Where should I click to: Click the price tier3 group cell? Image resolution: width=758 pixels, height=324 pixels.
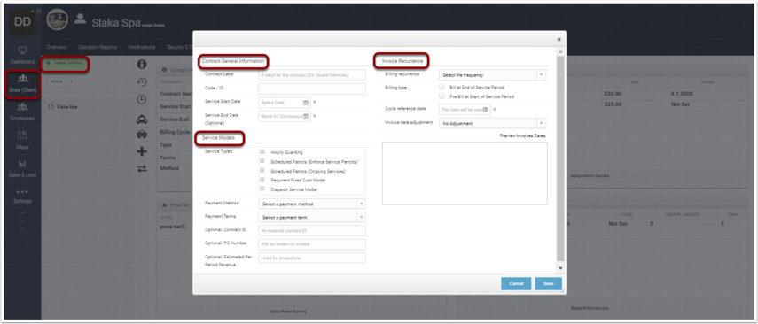[173, 226]
